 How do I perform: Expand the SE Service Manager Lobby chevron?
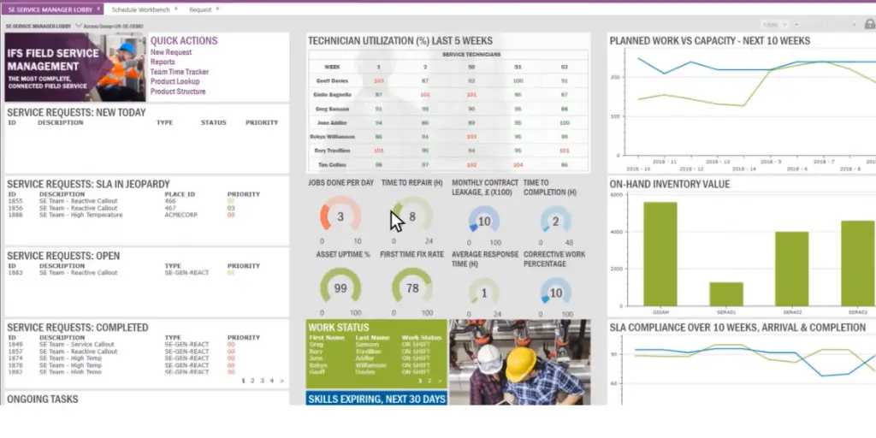(79, 26)
